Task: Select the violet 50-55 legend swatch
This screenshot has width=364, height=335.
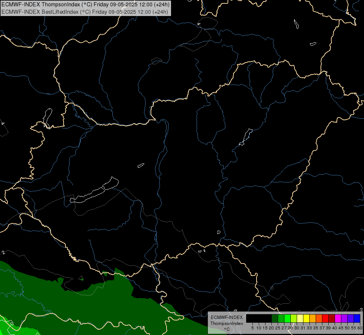Action: (x=351, y=318)
